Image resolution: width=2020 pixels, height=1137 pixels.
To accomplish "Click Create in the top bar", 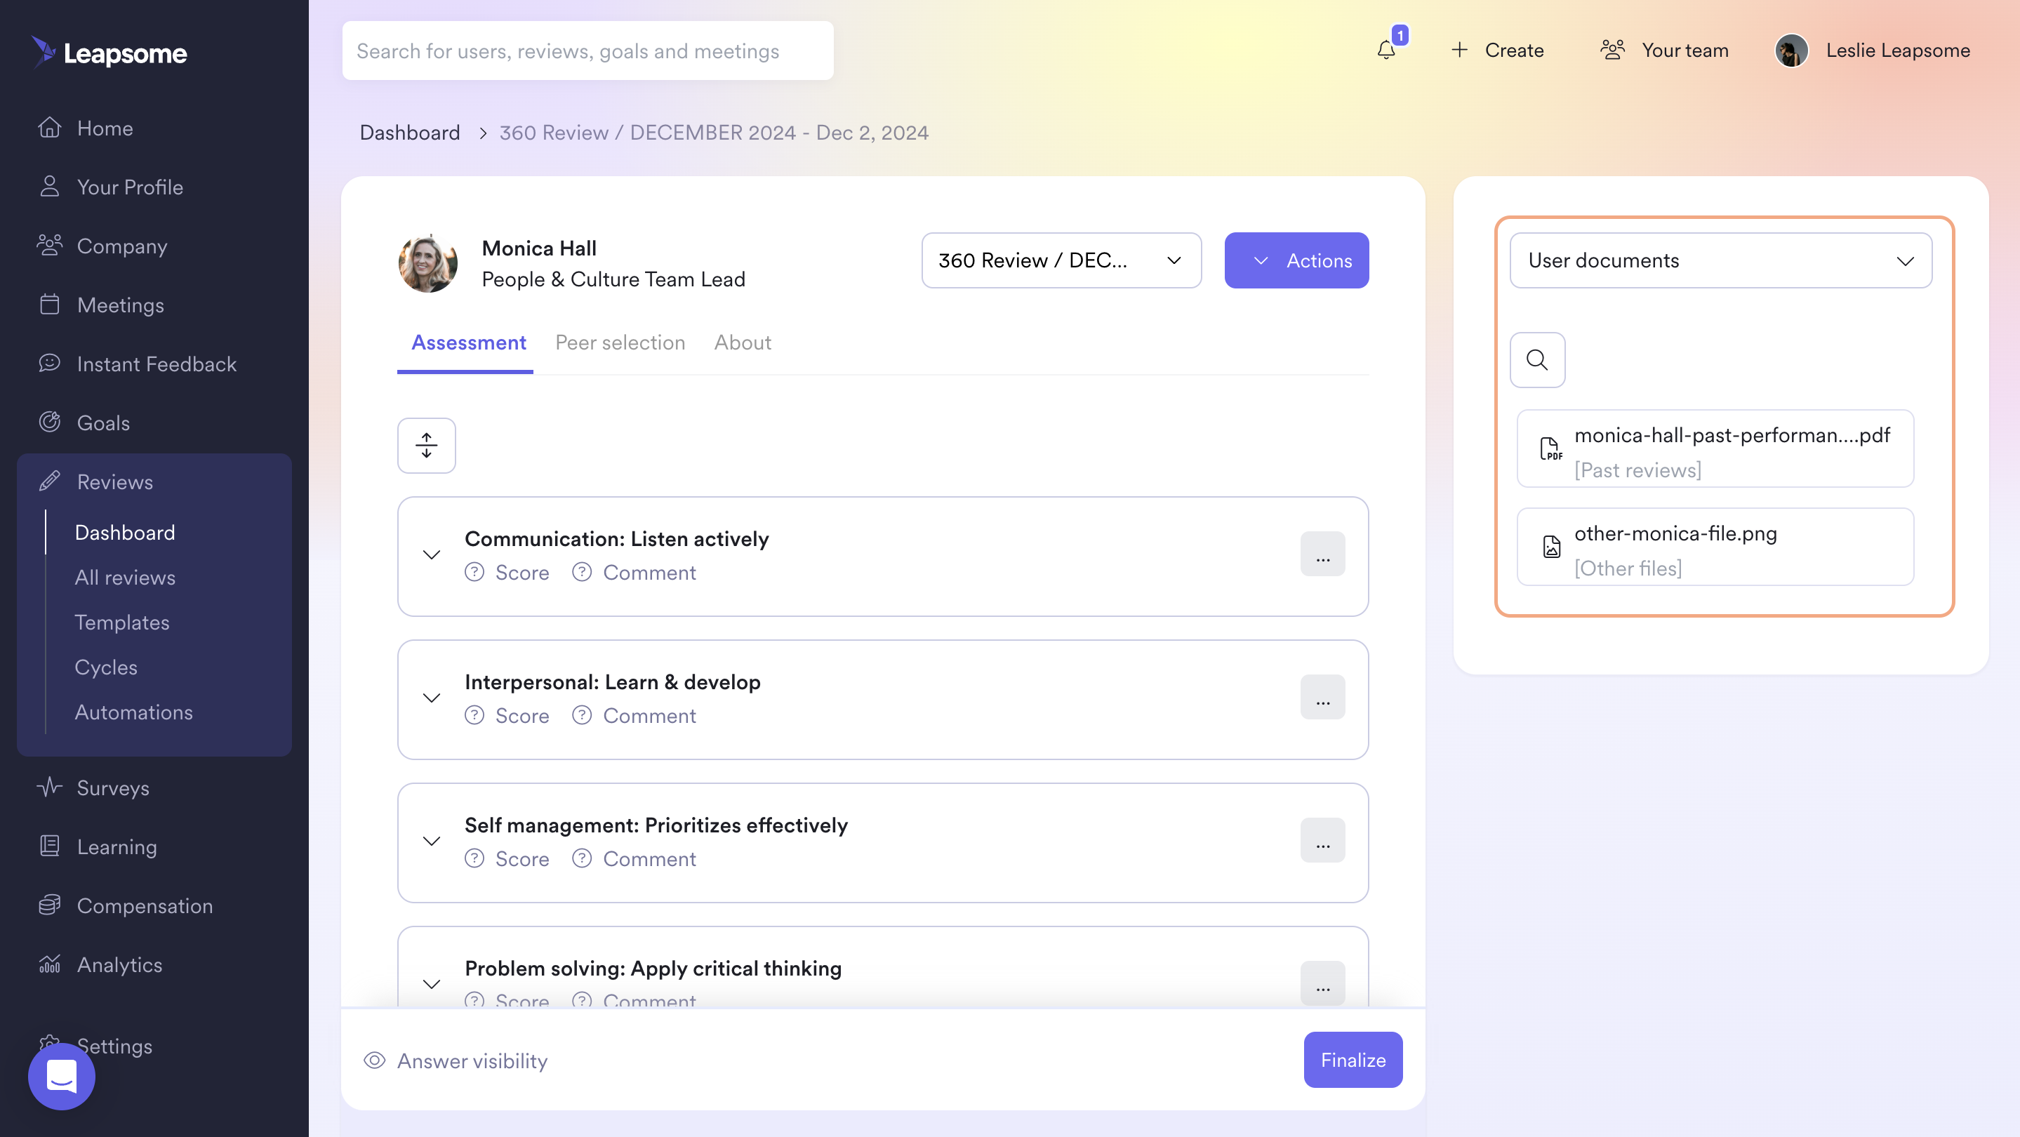I will [1513, 51].
